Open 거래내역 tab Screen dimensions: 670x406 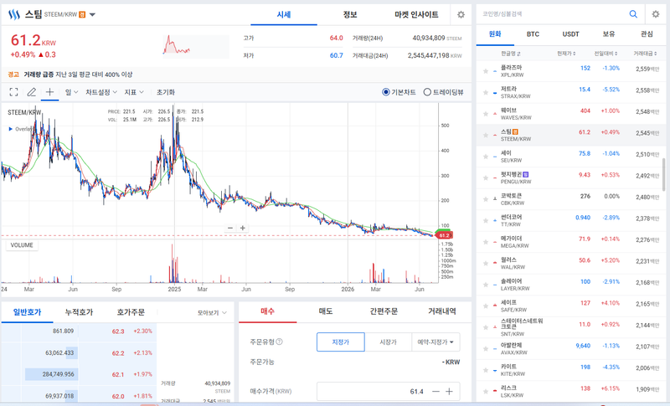coord(442,311)
